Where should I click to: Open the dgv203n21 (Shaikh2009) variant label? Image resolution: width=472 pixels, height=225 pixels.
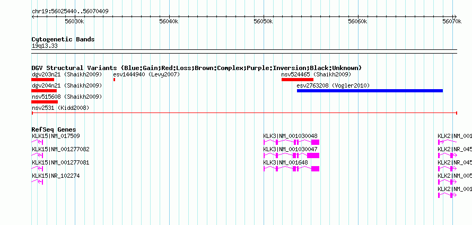tap(67, 74)
